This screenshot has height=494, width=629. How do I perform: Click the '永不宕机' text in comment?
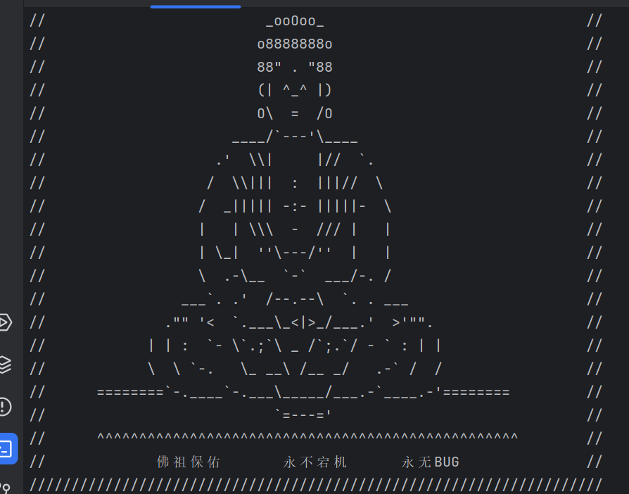click(x=315, y=462)
